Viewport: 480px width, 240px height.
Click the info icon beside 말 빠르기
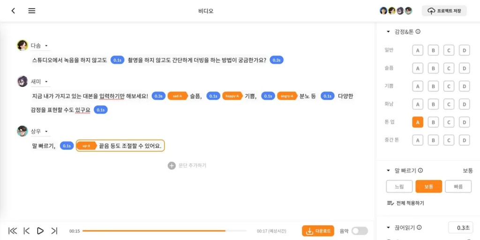pyautogui.click(x=420, y=171)
